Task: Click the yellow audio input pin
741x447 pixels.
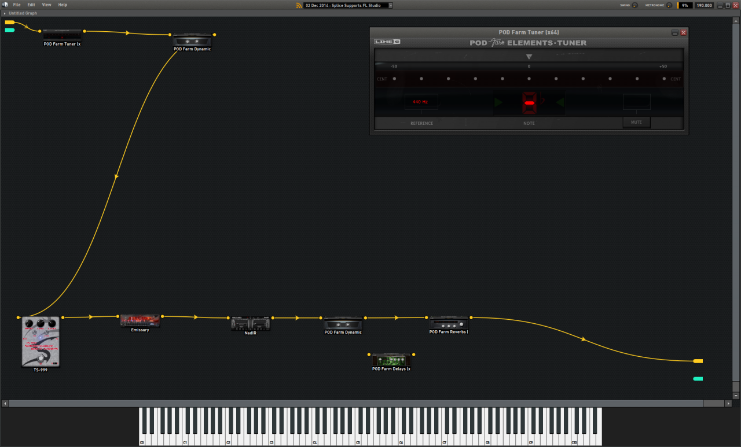Action: click(10, 22)
